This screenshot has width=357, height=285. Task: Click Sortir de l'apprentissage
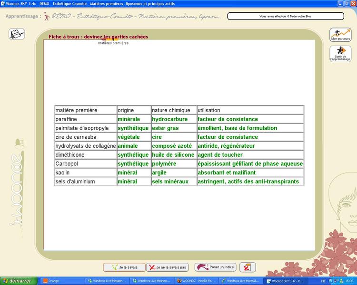pos(340,54)
